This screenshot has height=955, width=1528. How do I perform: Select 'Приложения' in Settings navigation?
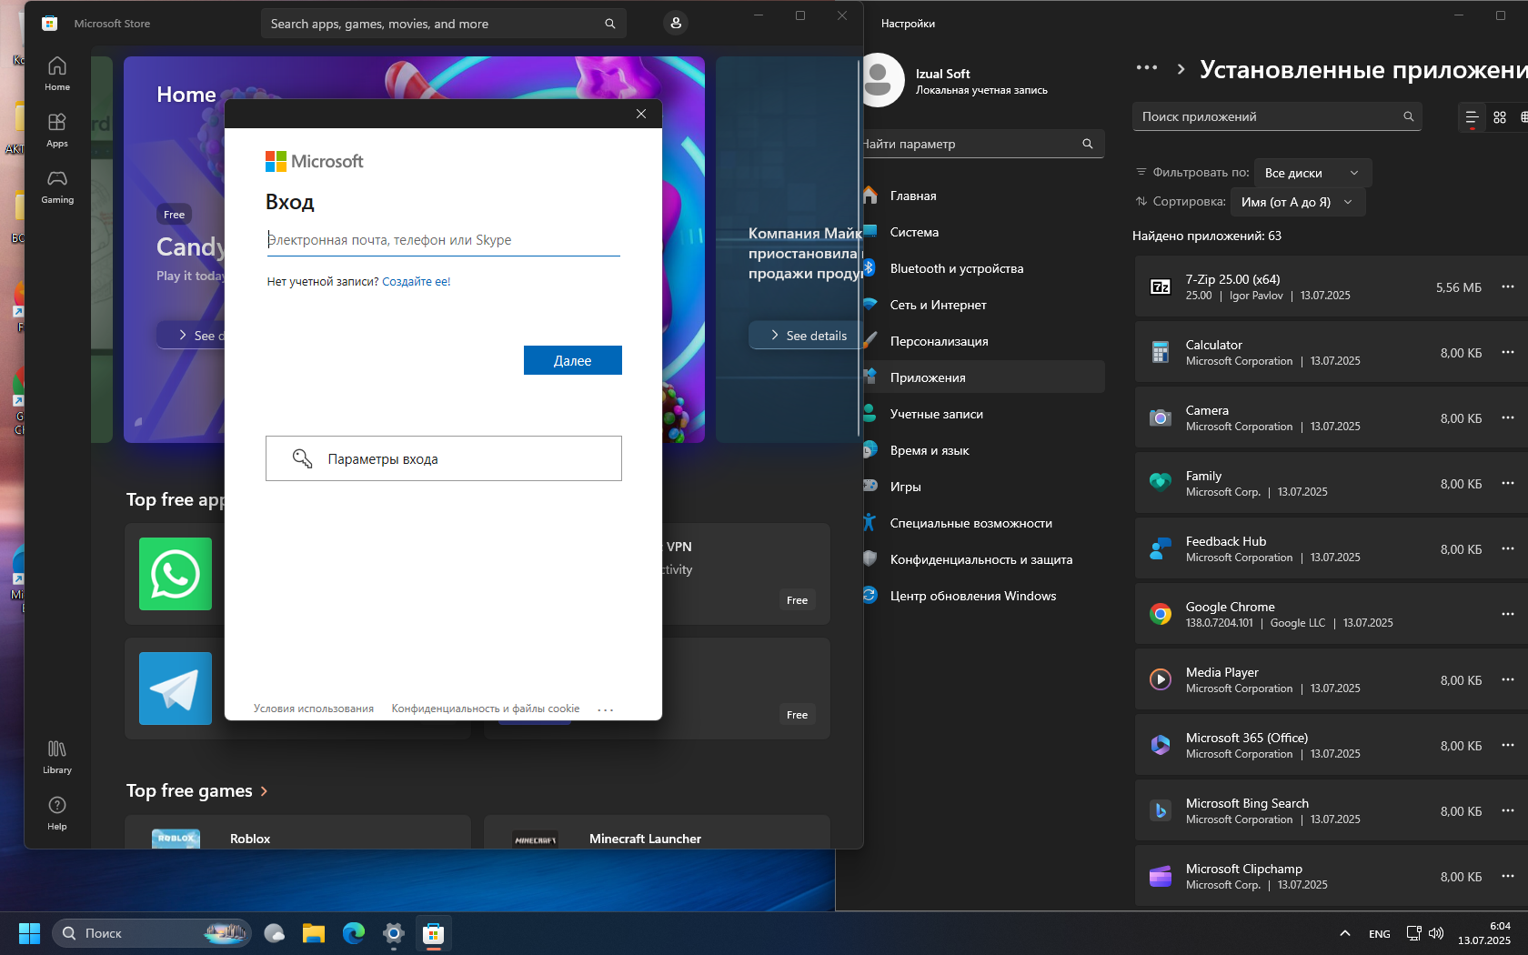point(983,377)
